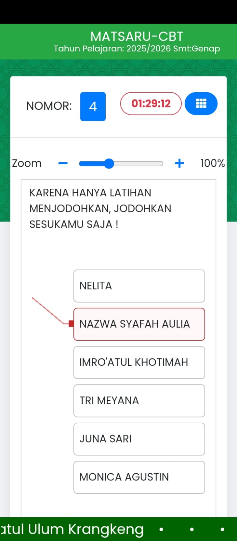This screenshot has height=541, width=237.
Task: Click the Ulum Krangkeng footer text
Action: pos(86,530)
